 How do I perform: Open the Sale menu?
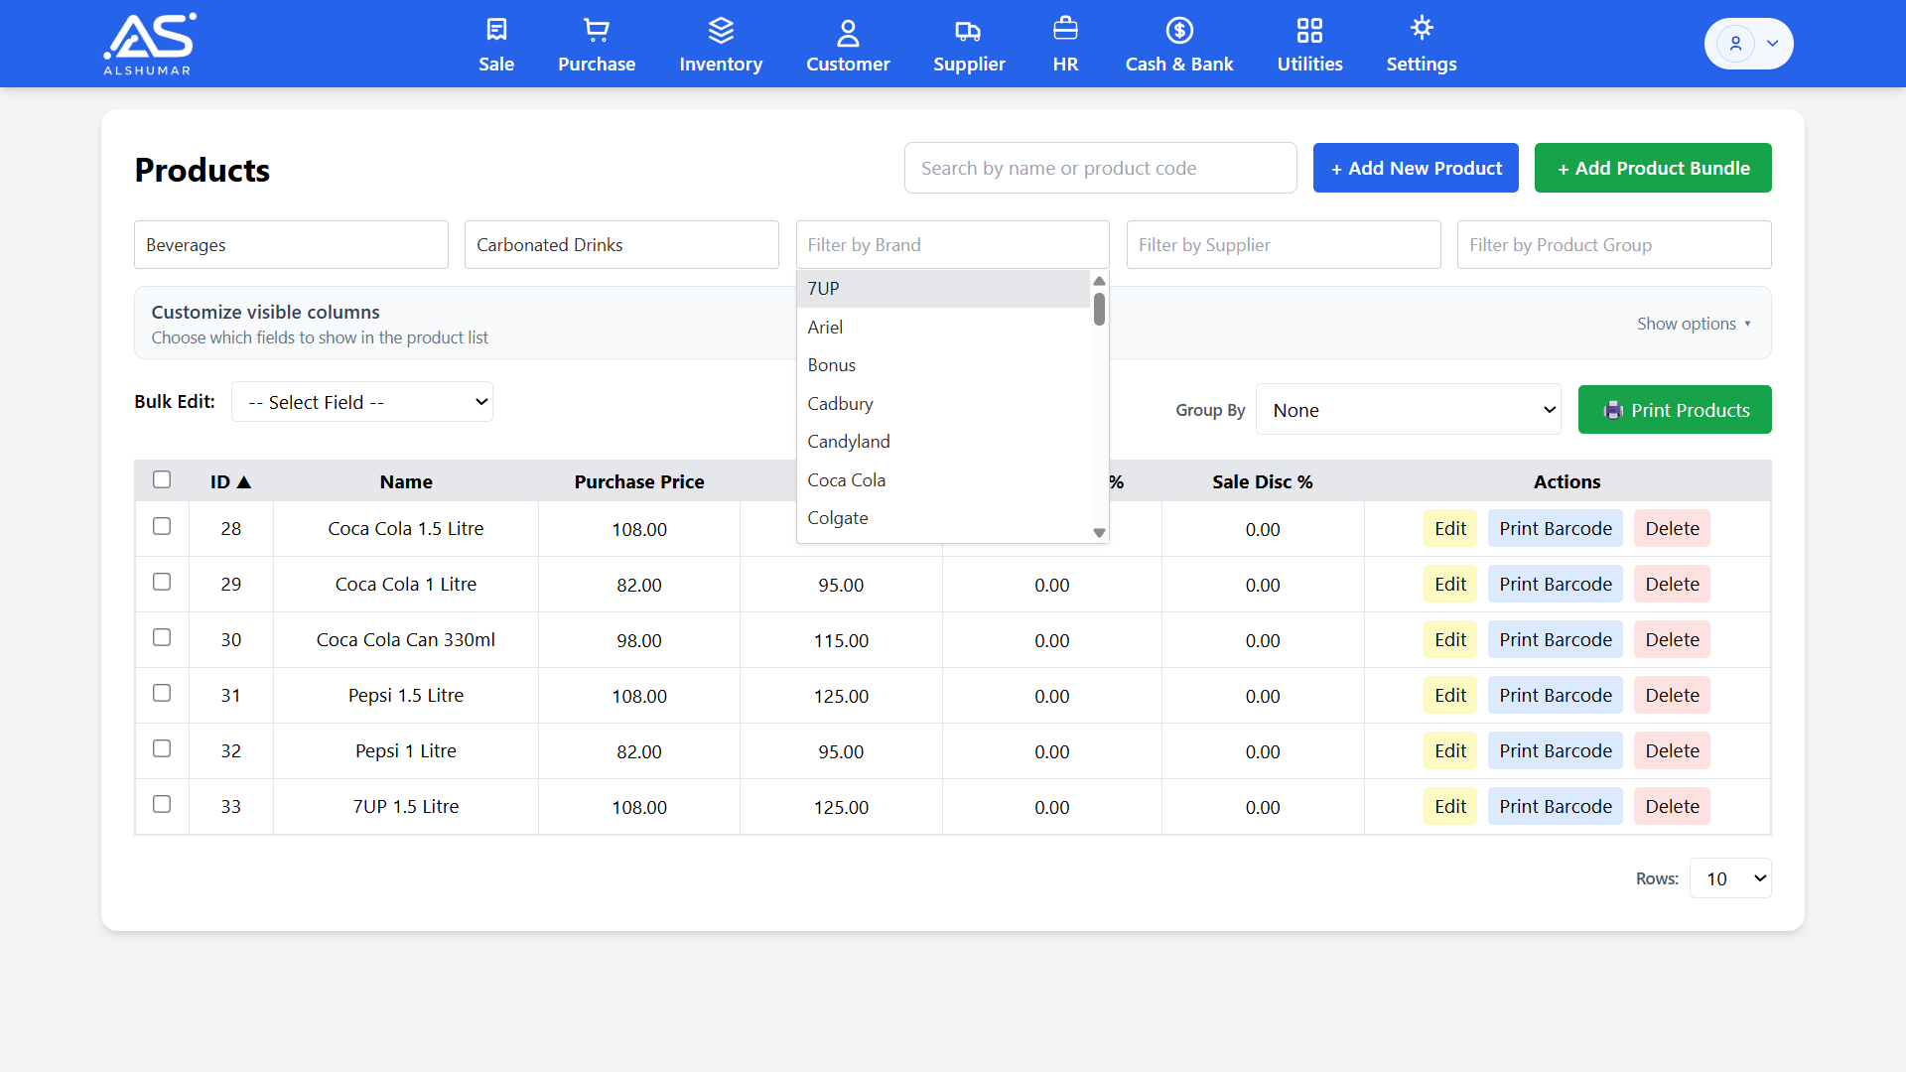point(495,44)
